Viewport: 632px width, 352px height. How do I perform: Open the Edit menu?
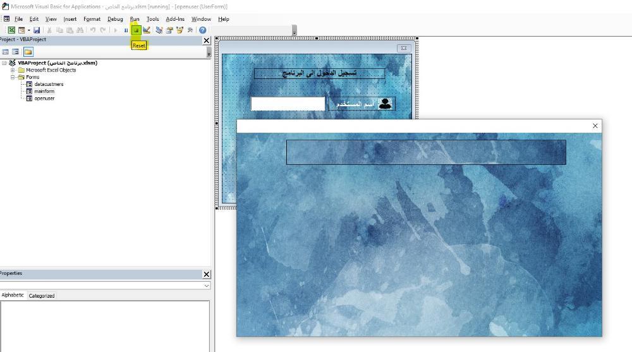pyautogui.click(x=34, y=19)
